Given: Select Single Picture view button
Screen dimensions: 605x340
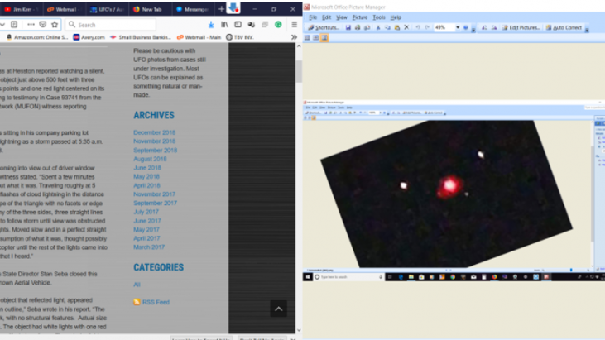Looking at the screenshot, I should pyautogui.click(x=324, y=37).
